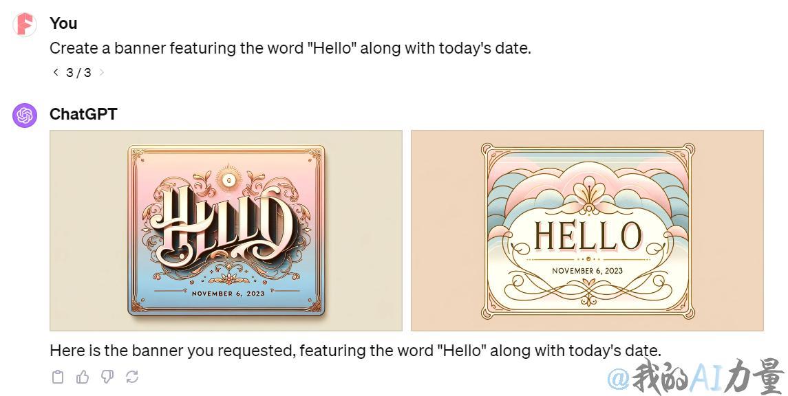Screen dimensions: 788x396
Task: Regenerate the ChatGPT response
Action: (x=132, y=377)
